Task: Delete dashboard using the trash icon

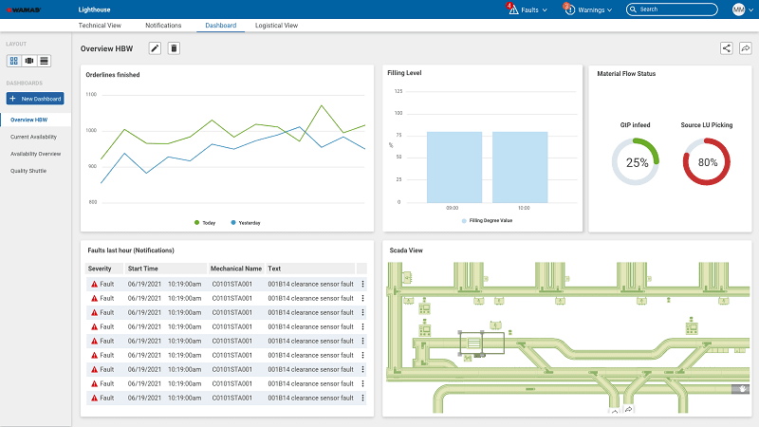Action: click(x=174, y=48)
